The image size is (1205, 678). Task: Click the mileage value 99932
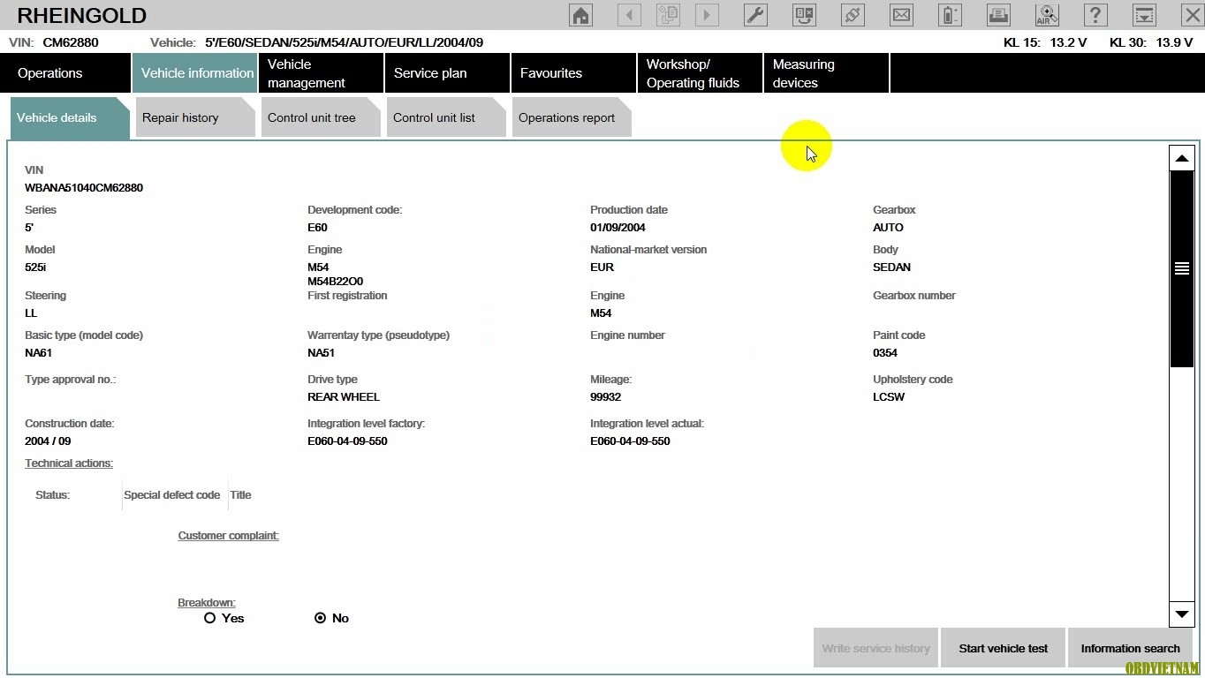click(x=605, y=397)
